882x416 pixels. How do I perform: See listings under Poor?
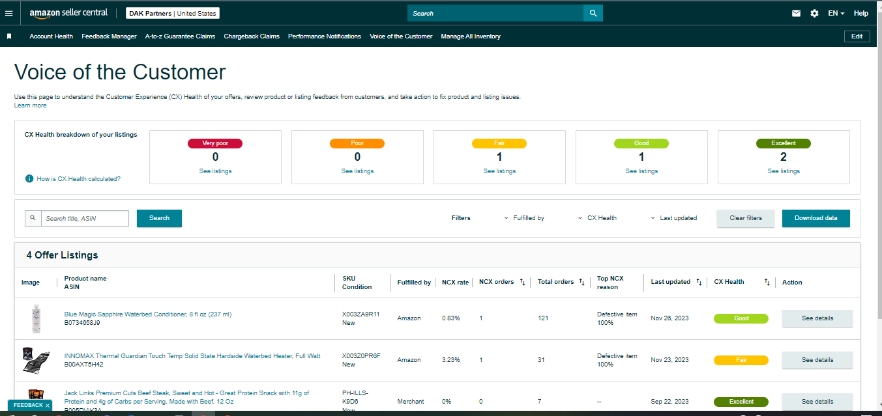pyautogui.click(x=357, y=171)
